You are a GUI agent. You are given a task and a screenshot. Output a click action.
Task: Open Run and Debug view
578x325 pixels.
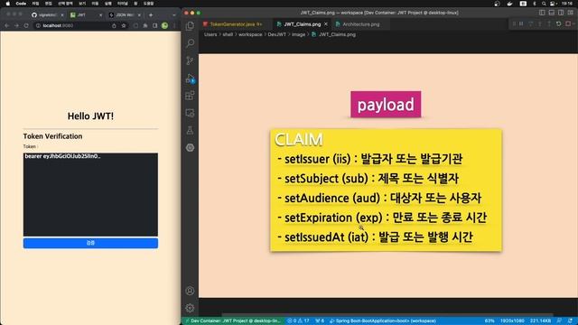pyautogui.click(x=190, y=79)
